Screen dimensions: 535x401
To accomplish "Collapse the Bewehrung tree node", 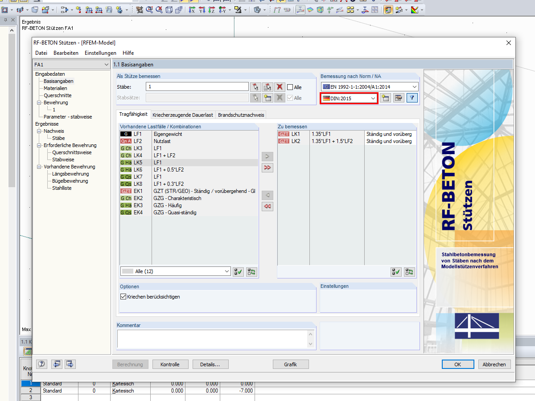I will (x=39, y=102).
